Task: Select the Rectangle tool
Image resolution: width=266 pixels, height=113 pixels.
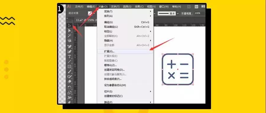Action: pos(69,67)
